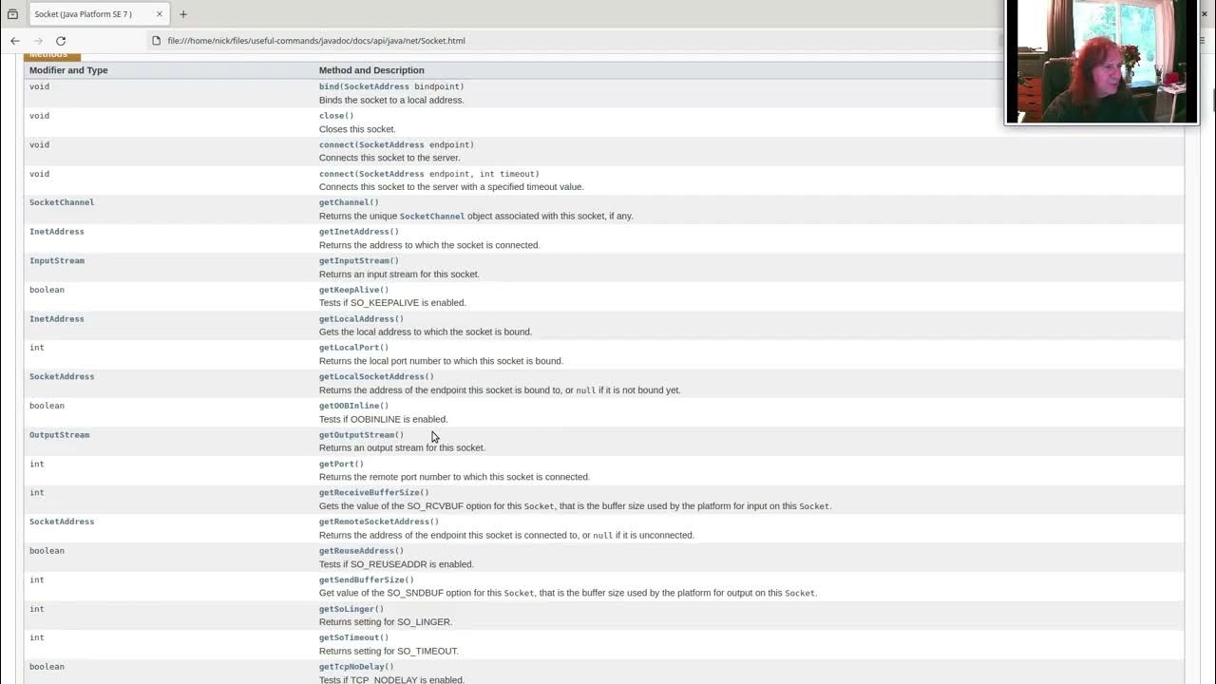Click the forward navigation arrow icon
This screenshot has height=684, width=1216.
pos(38,41)
